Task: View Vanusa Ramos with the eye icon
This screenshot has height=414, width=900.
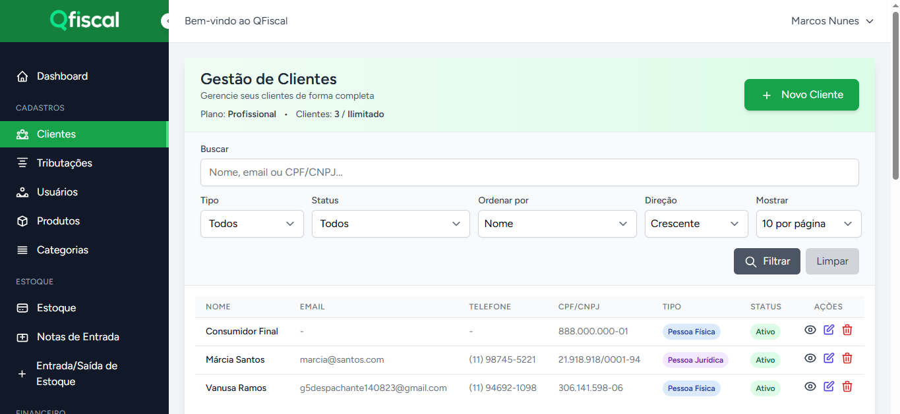Action: click(810, 386)
